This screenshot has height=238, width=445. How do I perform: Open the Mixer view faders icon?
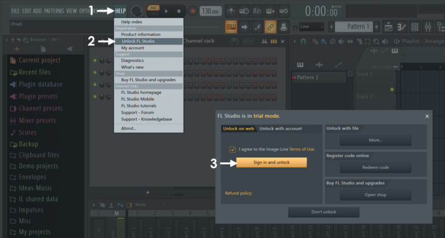pyautogui.click(x=428, y=27)
